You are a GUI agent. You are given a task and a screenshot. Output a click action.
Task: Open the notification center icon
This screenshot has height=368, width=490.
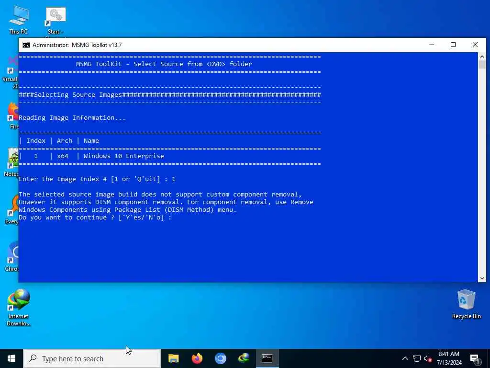point(475,359)
